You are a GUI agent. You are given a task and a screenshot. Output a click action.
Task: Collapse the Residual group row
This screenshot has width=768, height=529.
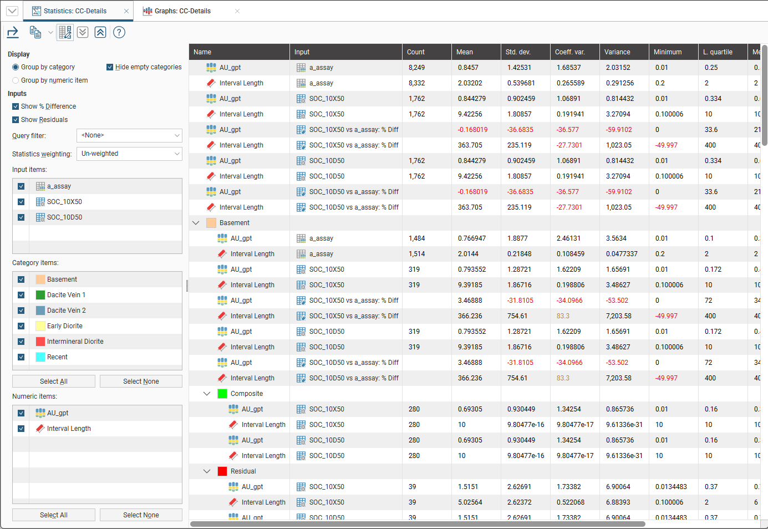(207, 471)
